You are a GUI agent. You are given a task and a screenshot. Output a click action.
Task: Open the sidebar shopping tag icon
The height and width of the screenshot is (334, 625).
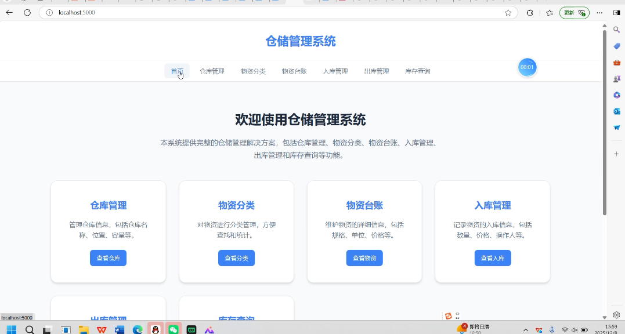617,46
